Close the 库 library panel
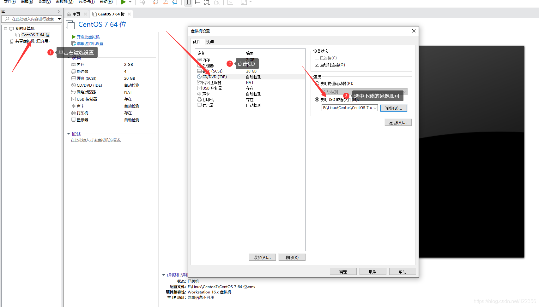The image size is (539, 307). click(59, 11)
